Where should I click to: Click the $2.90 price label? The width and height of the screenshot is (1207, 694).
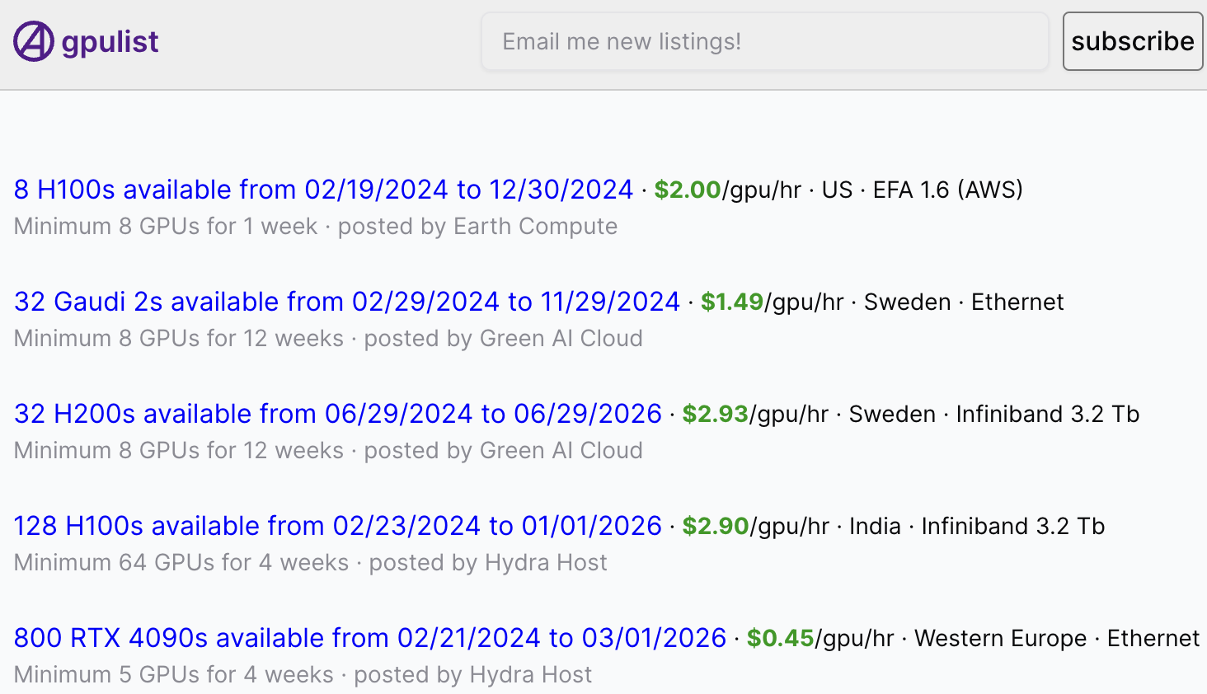pos(715,526)
